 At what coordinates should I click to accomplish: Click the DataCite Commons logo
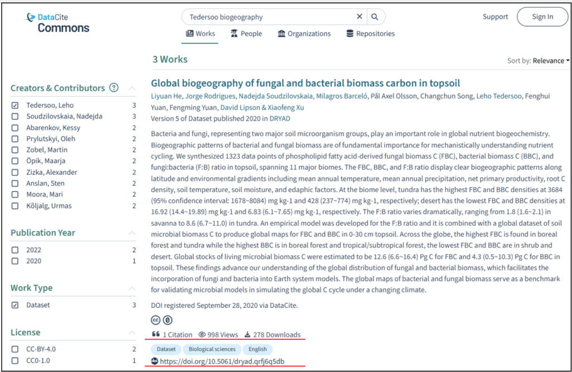(x=58, y=23)
